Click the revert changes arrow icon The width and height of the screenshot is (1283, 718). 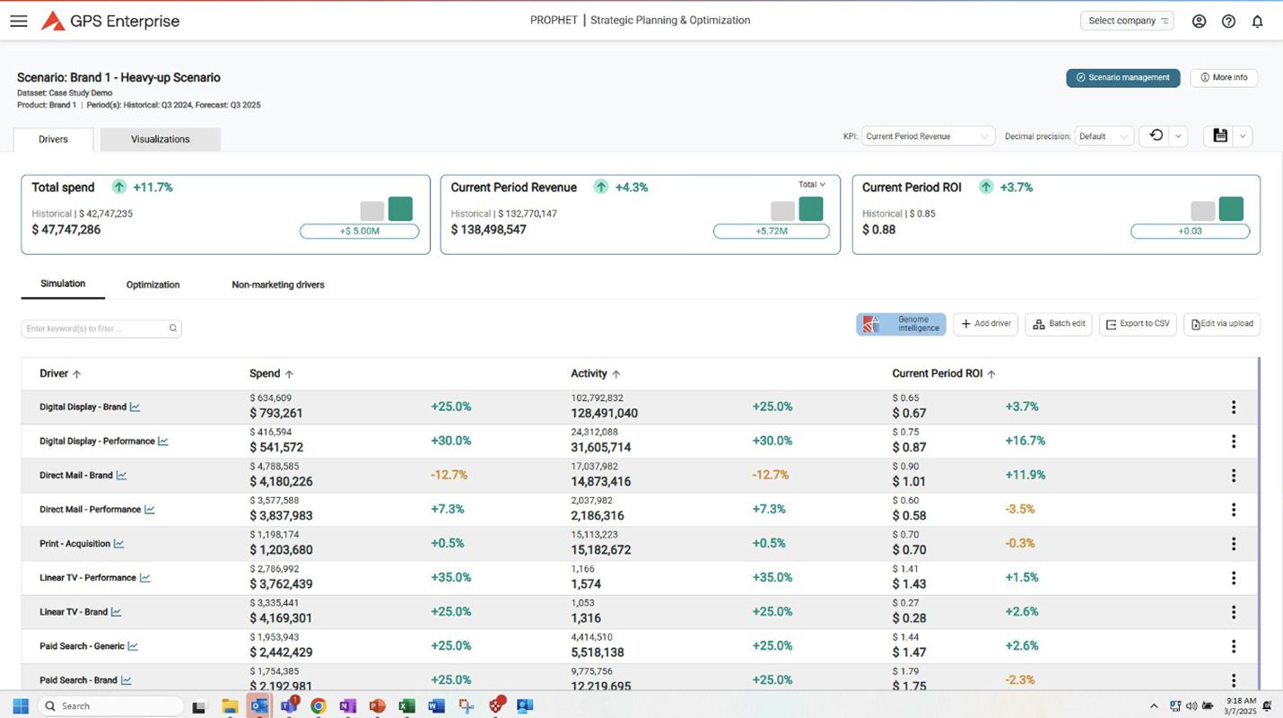(x=1156, y=136)
